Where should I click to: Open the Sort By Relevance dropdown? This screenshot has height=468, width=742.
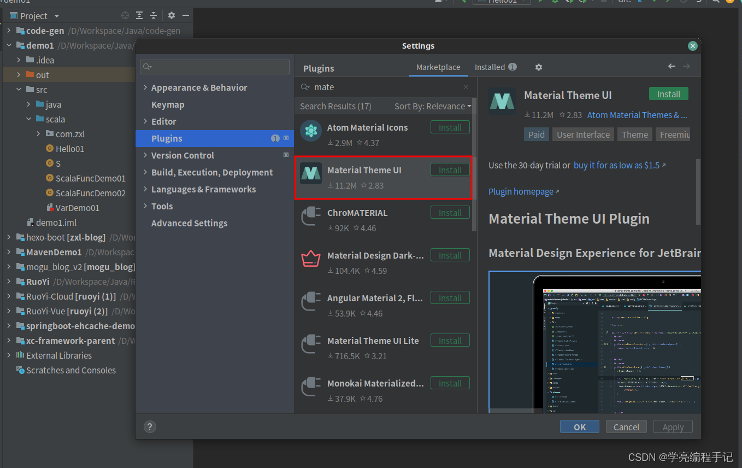pyautogui.click(x=432, y=106)
